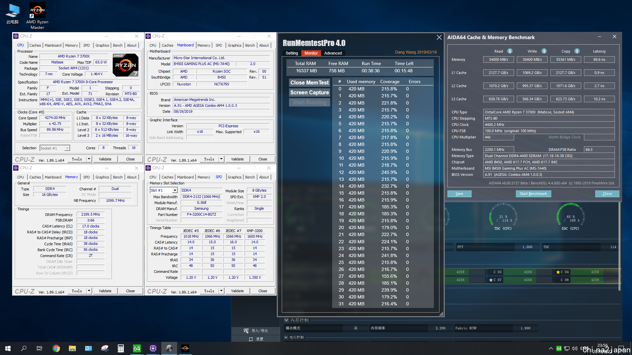
Task: Click the Copy info icon in AIDA64
Action: pos(577,51)
